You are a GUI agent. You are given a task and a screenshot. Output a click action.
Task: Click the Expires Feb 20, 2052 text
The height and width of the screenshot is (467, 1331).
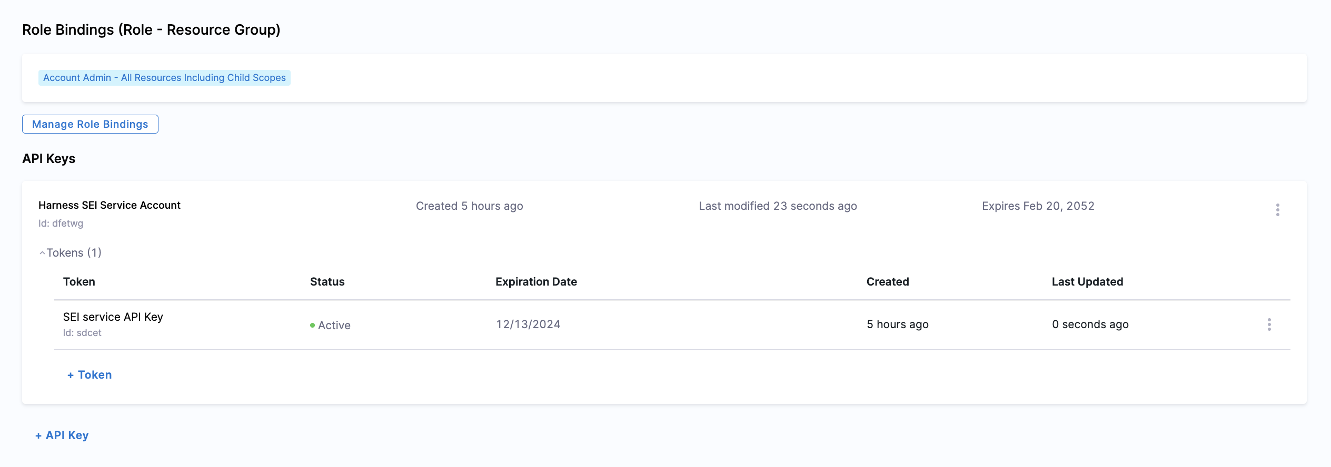point(1038,206)
